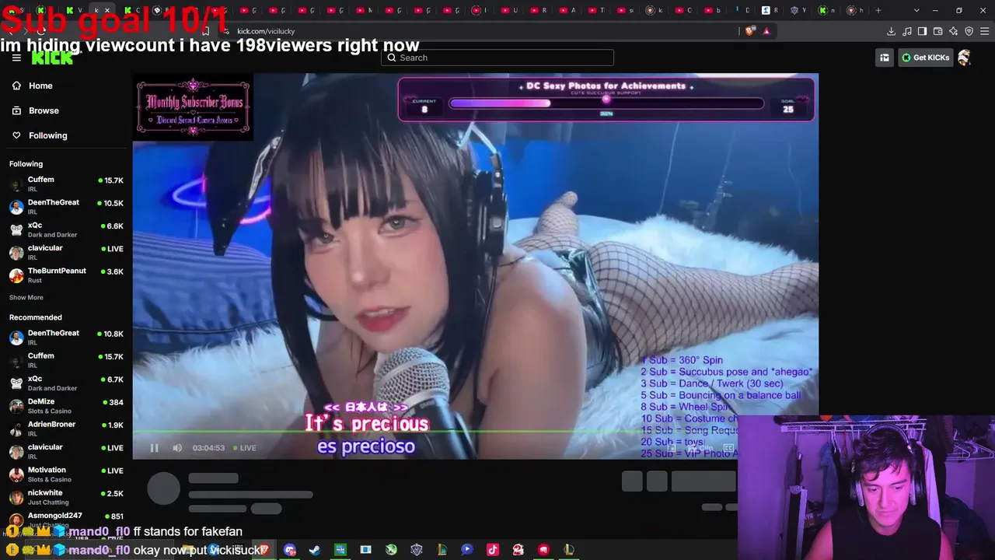Click the browser address bar URL

click(266, 31)
